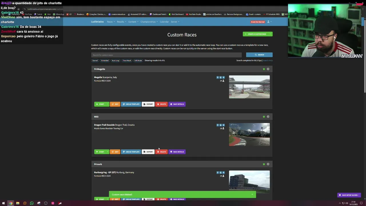Edit the MX5 race
This screenshot has height=206, width=366.
[115, 152]
